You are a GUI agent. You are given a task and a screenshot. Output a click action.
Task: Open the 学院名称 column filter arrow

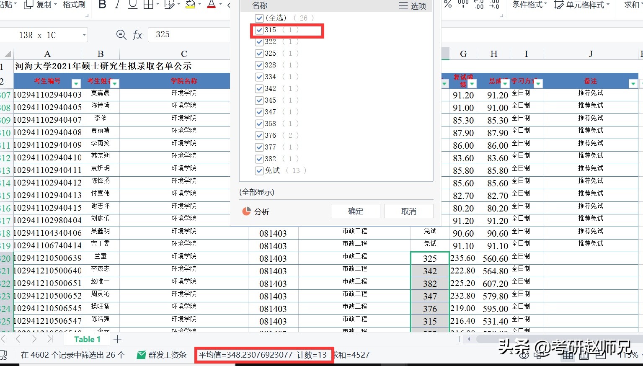pos(224,84)
